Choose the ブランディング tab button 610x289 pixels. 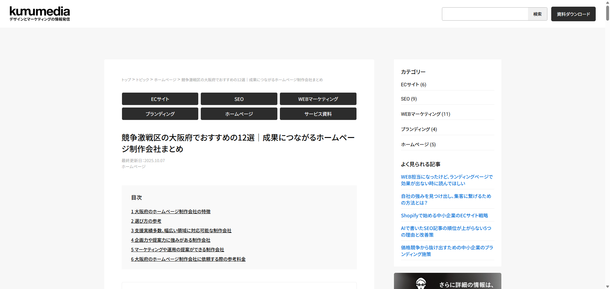pyautogui.click(x=160, y=114)
